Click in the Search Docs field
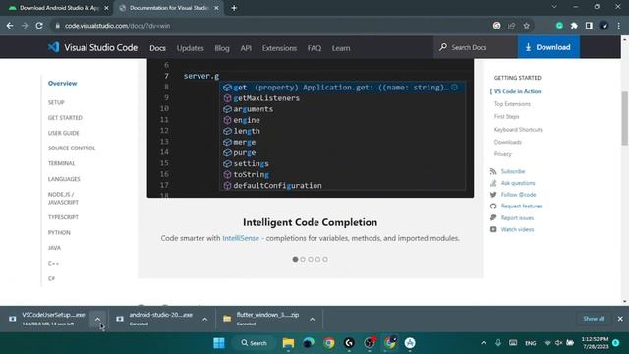 point(476,47)
